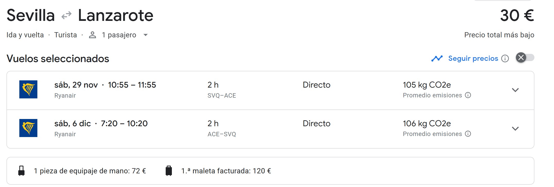Click the Turista cabin class label
The width and height of the screenshot is (554, 187).
65,35
